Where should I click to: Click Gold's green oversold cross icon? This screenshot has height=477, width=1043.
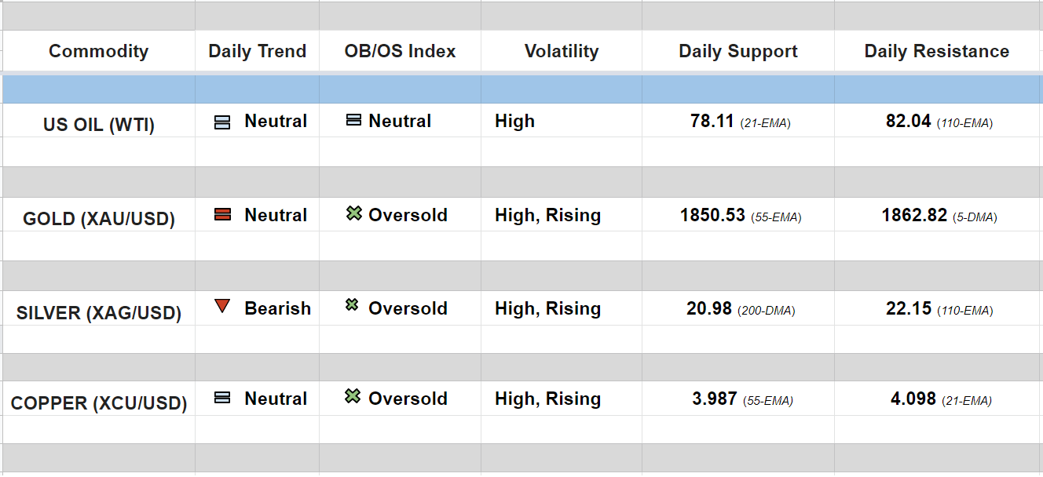[x=353, y=213]
